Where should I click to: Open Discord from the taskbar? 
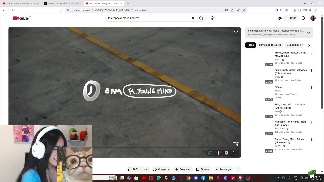(x=196, y=178)
